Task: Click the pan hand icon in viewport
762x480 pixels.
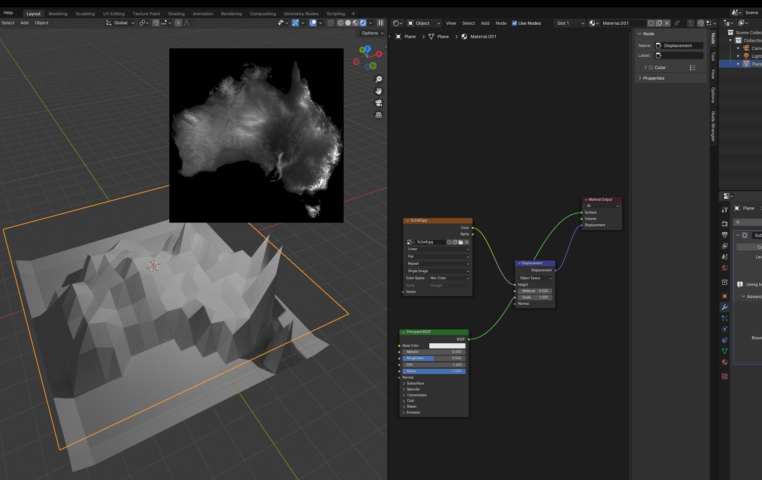Action: pos(379,91)
